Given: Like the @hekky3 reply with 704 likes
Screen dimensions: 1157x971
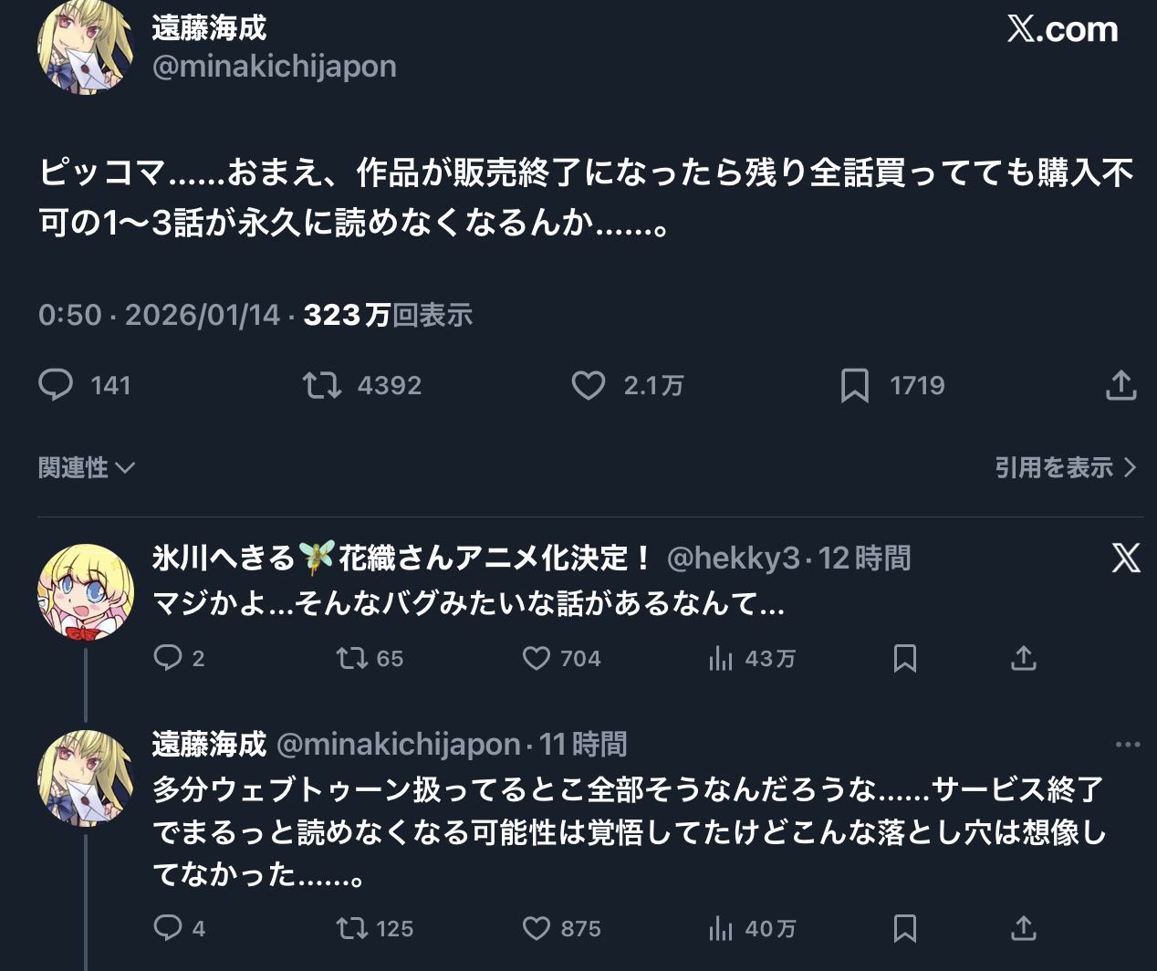Looking at the screenshot, I should [x=537, y=658].
